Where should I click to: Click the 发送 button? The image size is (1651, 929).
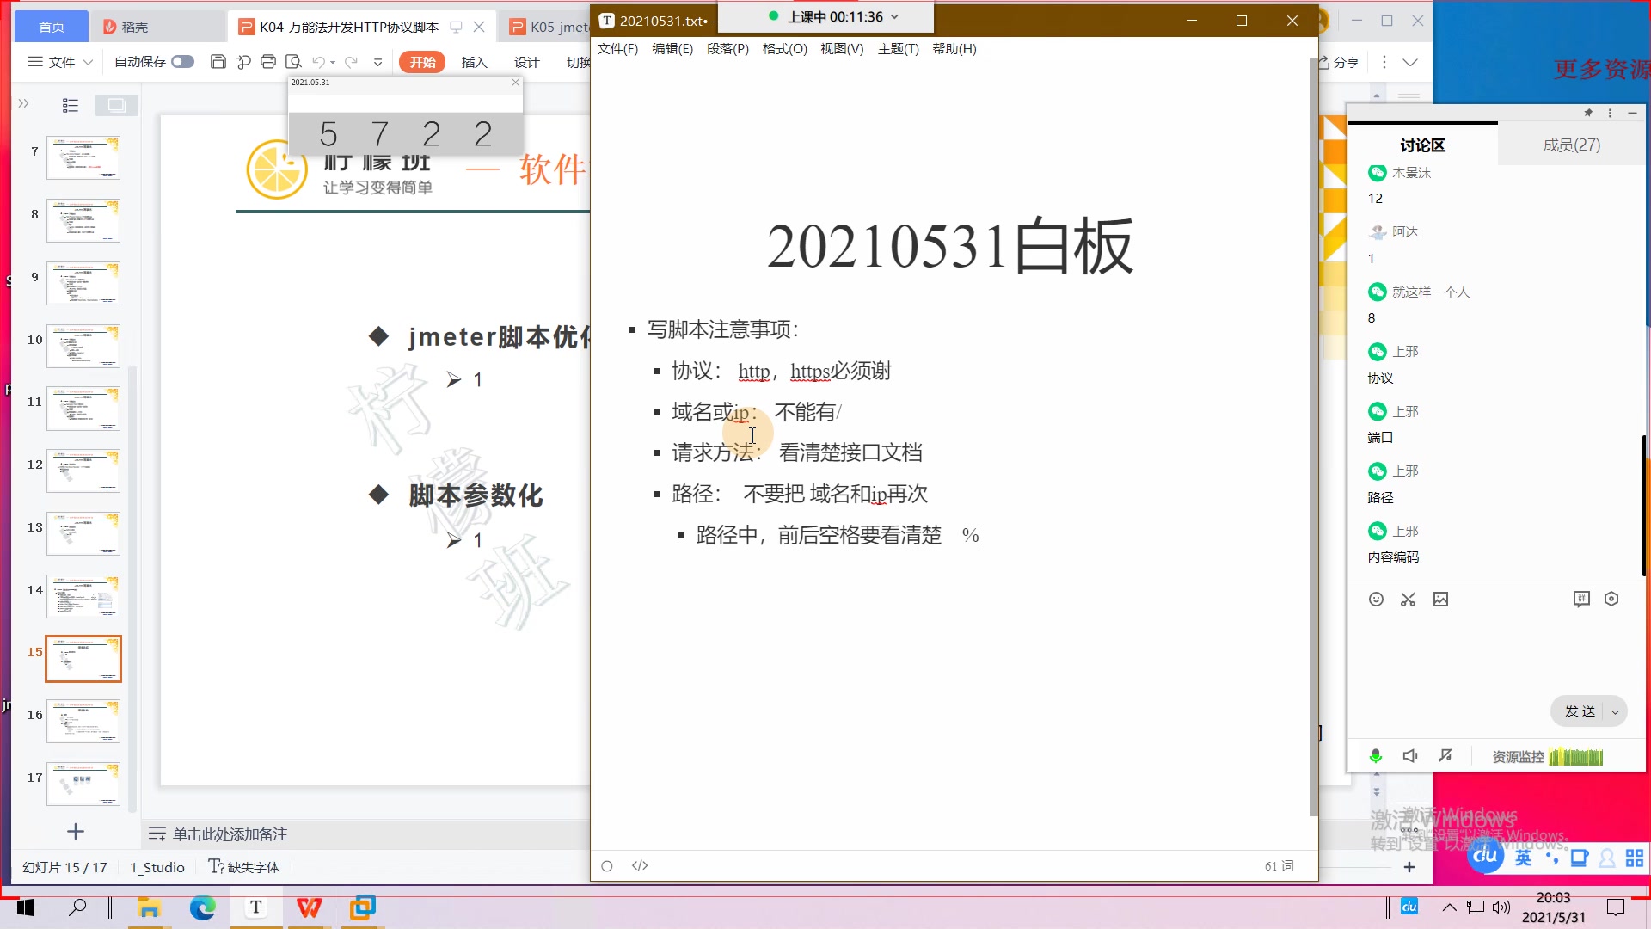(1580, 711)
